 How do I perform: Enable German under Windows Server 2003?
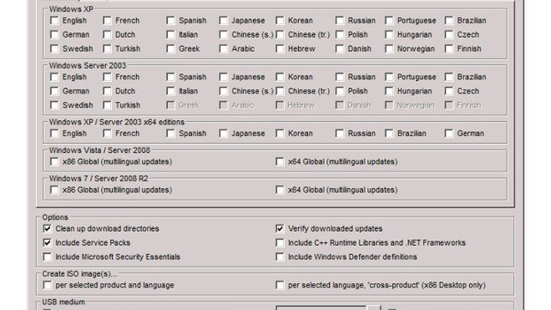coord(54,91)
